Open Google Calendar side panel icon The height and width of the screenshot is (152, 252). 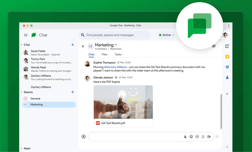tap(227, 46)
